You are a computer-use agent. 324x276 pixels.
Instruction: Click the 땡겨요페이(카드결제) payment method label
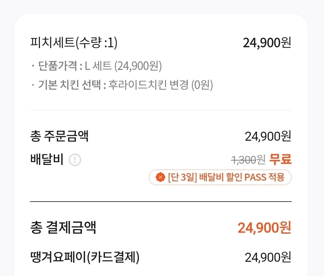pyautogui.click(x=85, y=257)
